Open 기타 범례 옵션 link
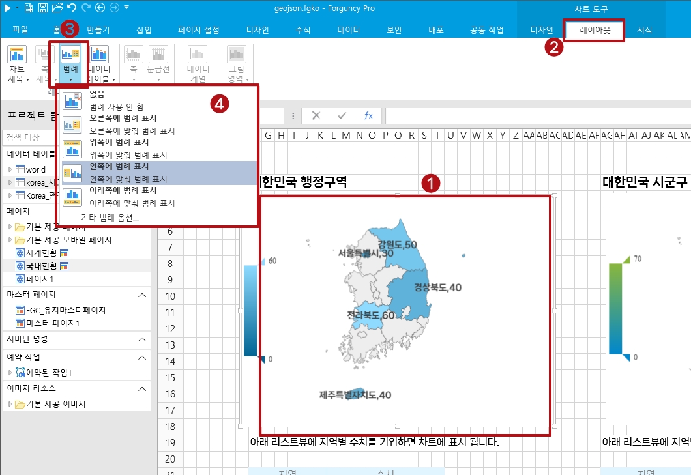Viewport: 691px width, 475px height. pyautogui.click(x=110, y=218)
